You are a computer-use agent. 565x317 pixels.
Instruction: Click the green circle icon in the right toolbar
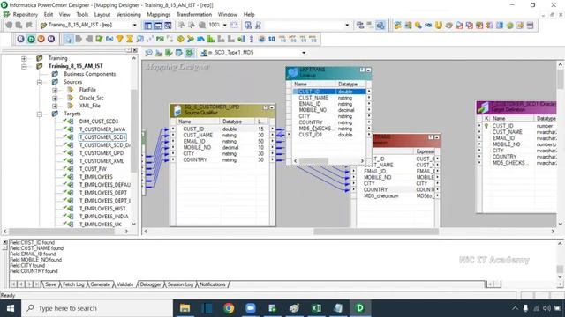click(509, 26)
